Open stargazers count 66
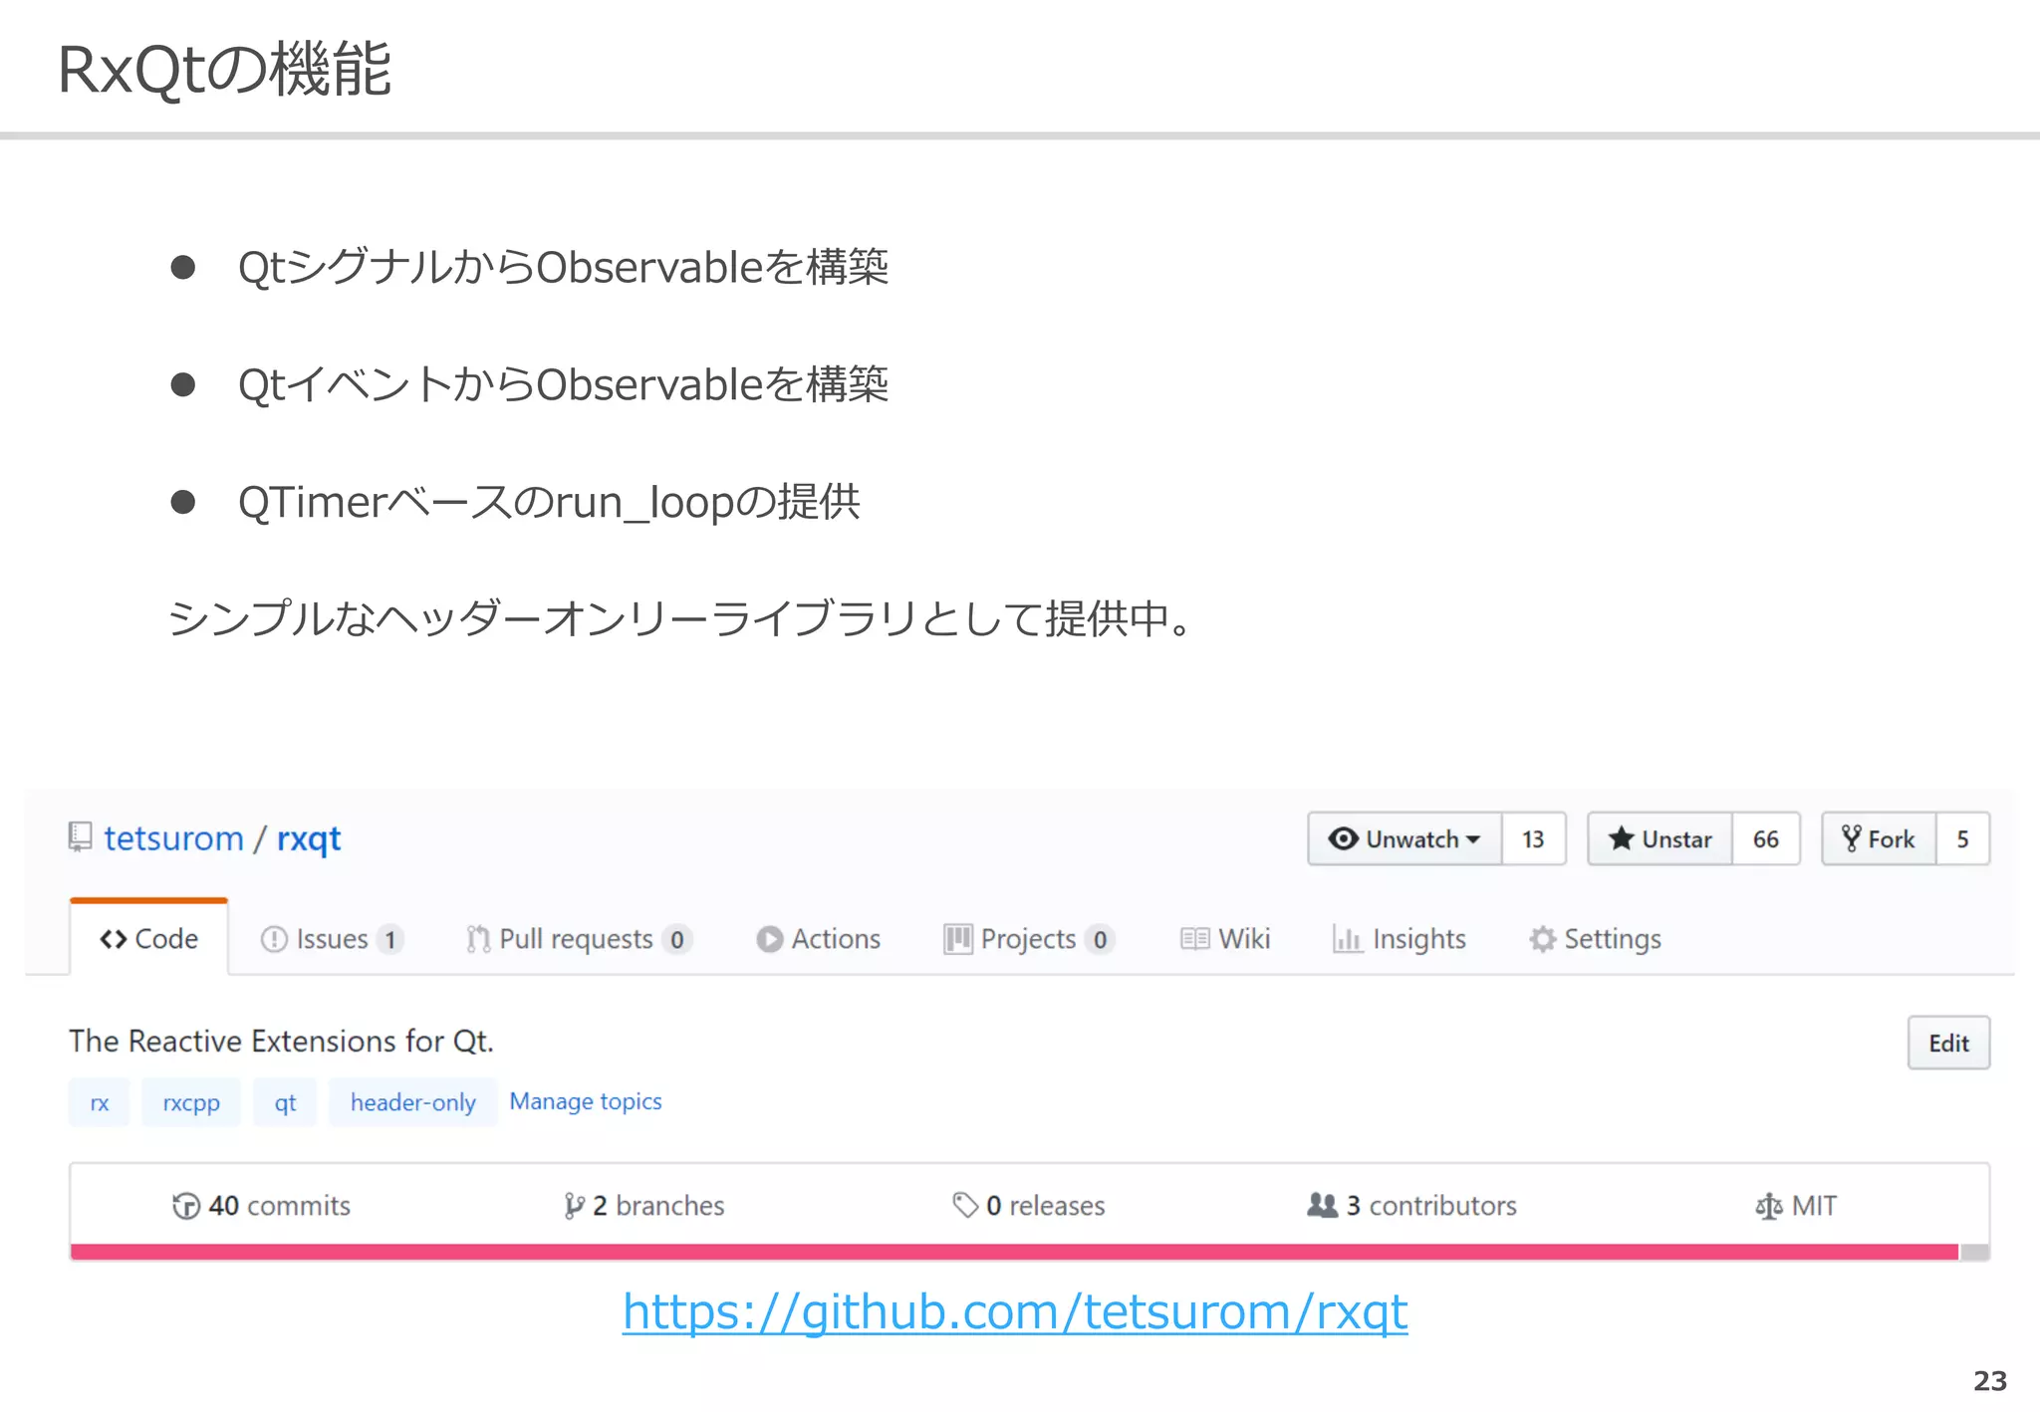 pyautogui.click(x=1765, y=839)
